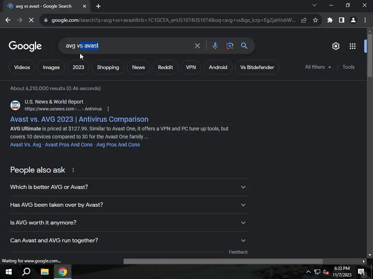Follow the Avast Pros And Cons sitelink
The width and height of the screenshot is (373, 279).
point(69,145)
